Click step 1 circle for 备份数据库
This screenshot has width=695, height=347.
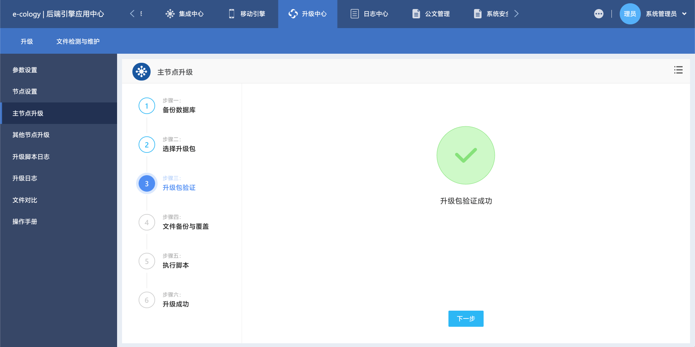click(147, 106)
